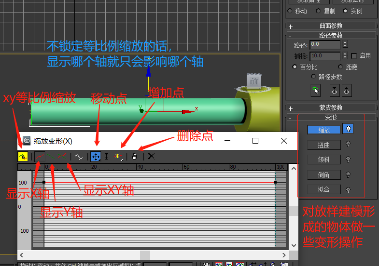
Task: Select the Scale Control Point tool
Action: click(106, 157)
